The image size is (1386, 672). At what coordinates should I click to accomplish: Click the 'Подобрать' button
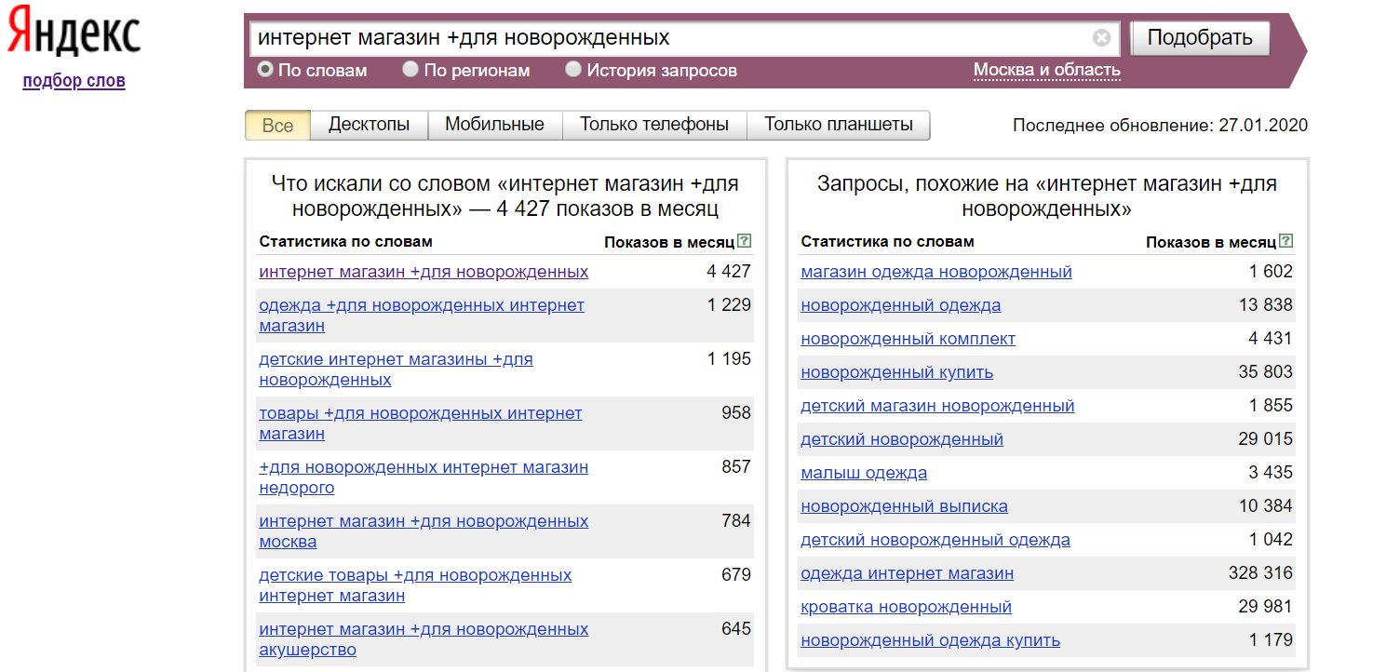click(1200, 38)
